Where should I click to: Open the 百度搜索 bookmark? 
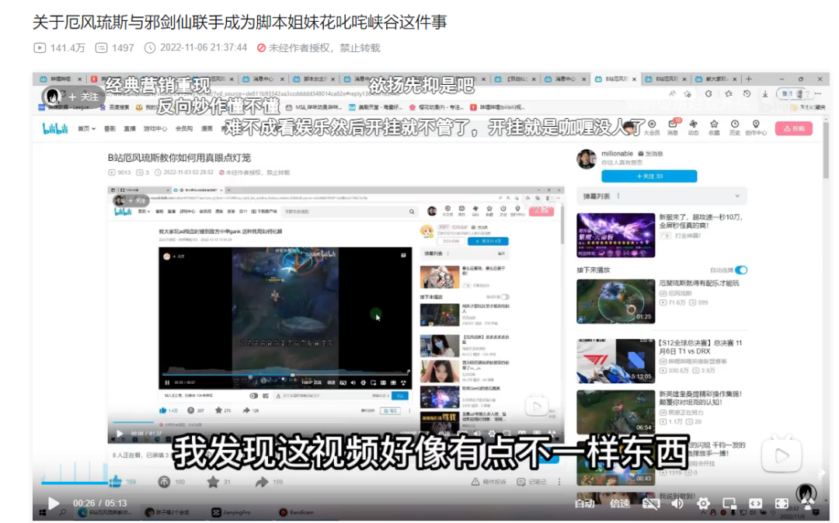[x=114, y=107]
